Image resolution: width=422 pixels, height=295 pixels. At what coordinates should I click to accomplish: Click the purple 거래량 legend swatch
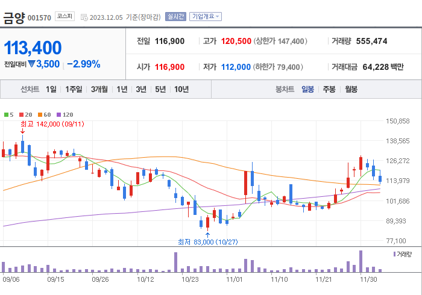(x=394, y=254)
